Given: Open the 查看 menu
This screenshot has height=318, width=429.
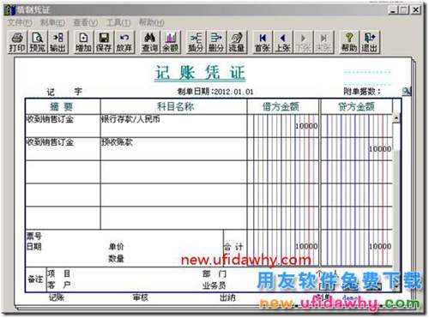Looking at the screenshot, I should click(86, 22).
